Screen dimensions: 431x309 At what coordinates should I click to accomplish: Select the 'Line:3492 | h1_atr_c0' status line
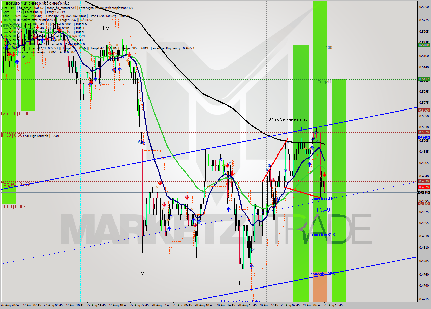click(x=23, y=7)
